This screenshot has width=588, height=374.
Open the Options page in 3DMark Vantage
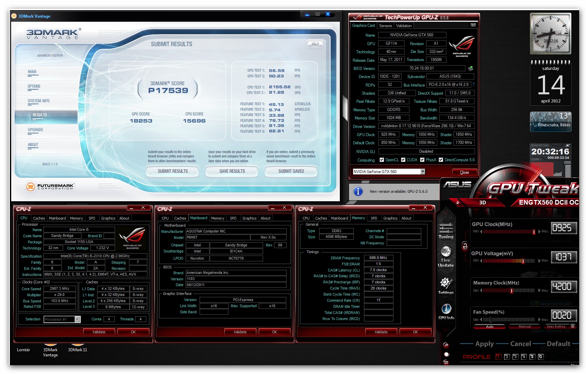point(34,86)
